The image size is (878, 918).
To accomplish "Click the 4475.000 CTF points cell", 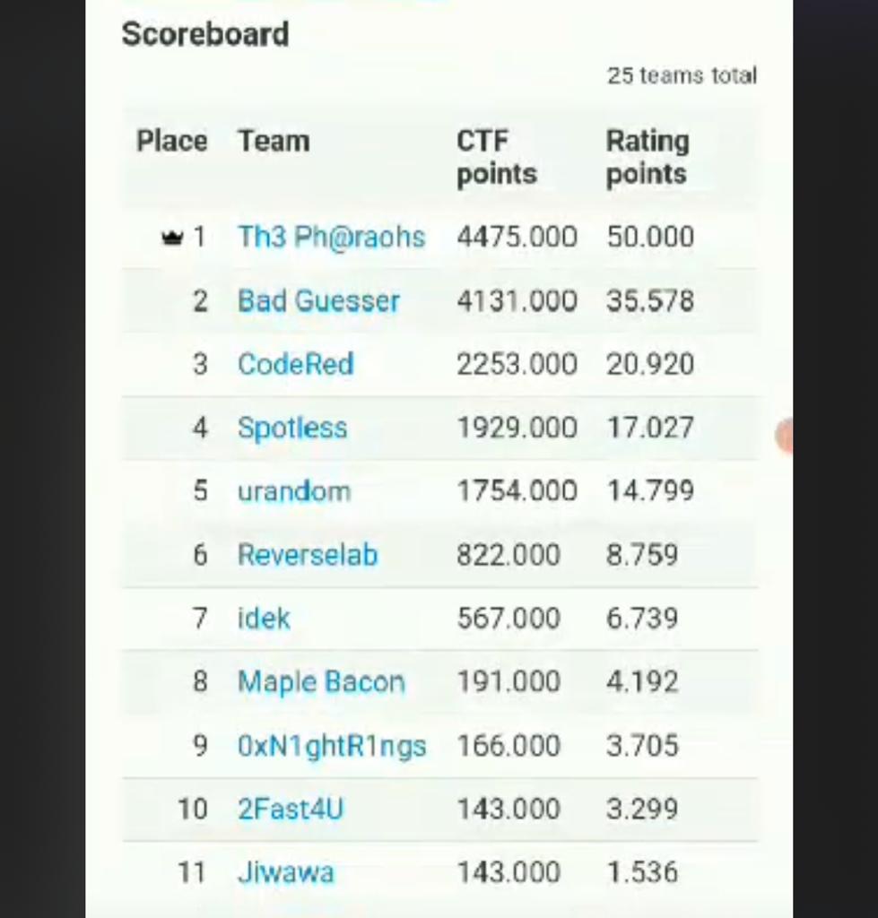I will [x=517, y=238].
